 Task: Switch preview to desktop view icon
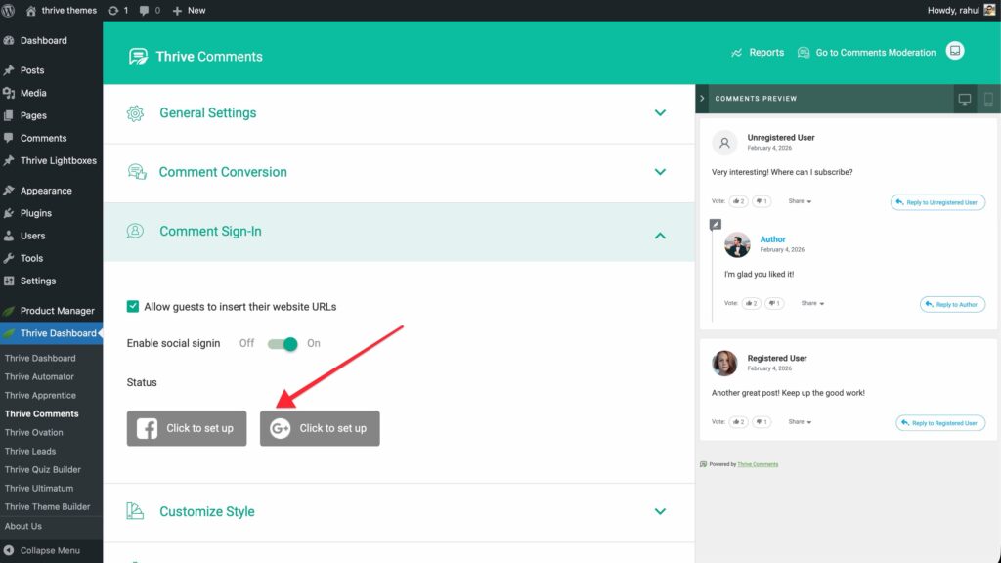965,99
